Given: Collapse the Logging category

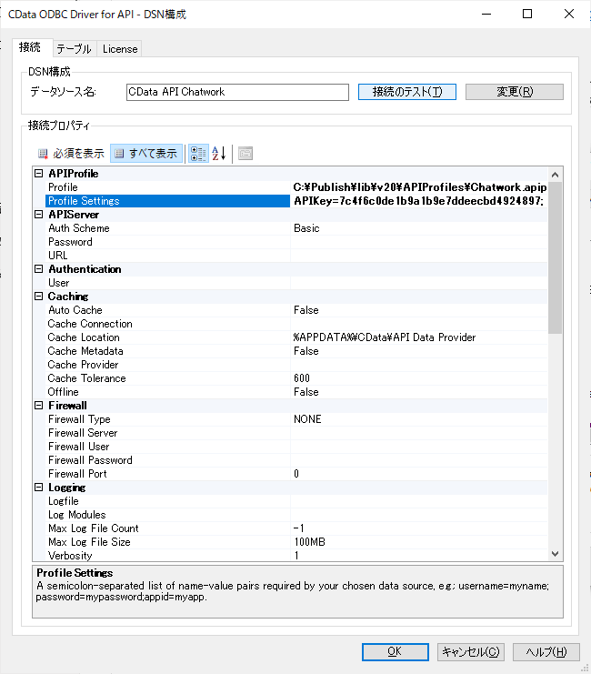Looking at the screenshot, I should (x=39, y=487).
